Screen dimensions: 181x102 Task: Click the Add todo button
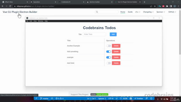(113, 34)
